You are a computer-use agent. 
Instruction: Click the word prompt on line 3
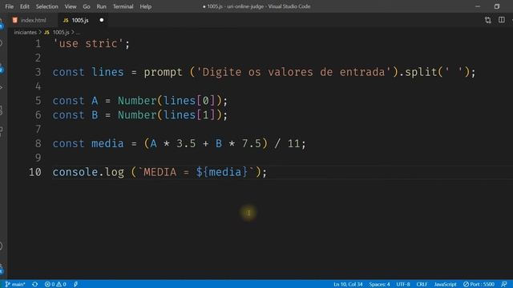pos(163,72)
